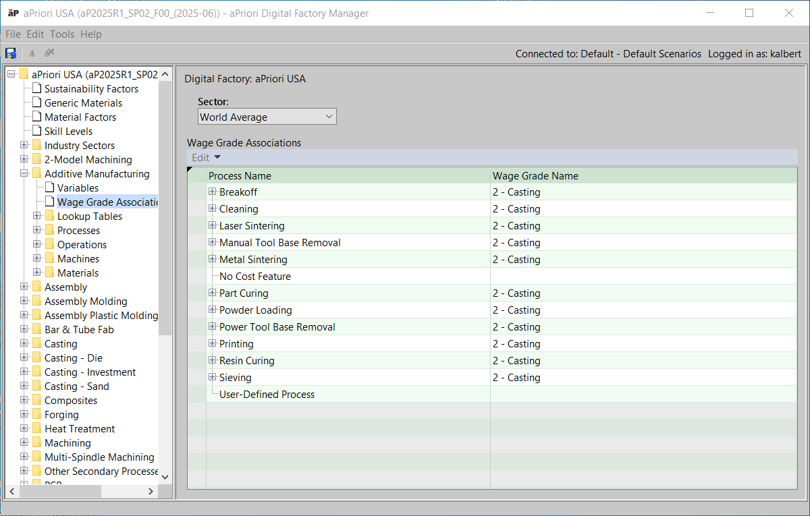Select Composites in the tree
The image size is (810, 516).
pos(71,400)
